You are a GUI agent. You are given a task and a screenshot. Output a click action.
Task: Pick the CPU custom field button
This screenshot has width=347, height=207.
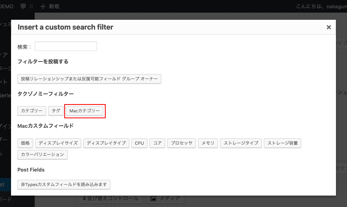[140, 143]
